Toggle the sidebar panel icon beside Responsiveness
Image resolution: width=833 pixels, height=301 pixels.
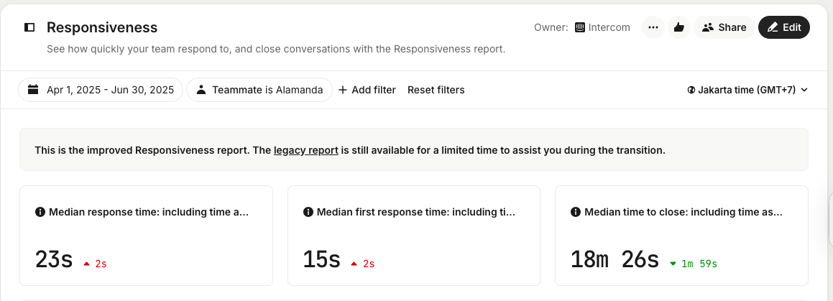[29, 27]
